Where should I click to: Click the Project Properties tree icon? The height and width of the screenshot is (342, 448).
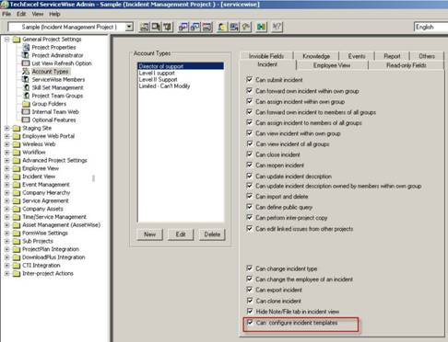coord(26,47)
